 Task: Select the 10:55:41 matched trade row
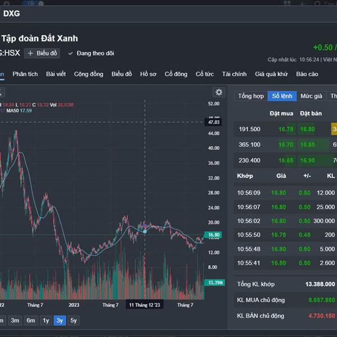coord(285,263)
